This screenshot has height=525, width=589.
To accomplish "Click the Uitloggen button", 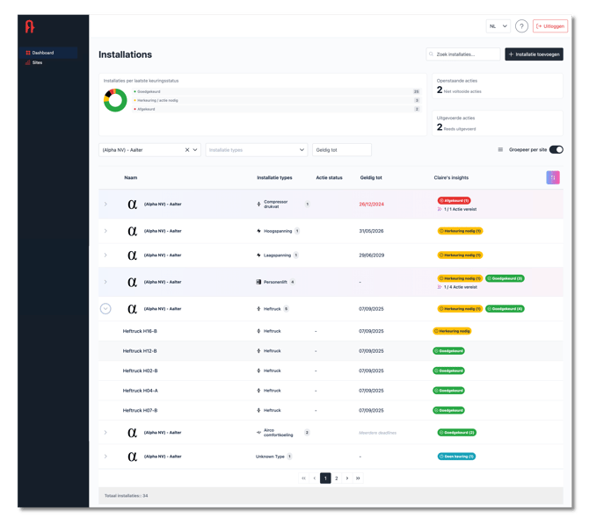I will pyautogui.click(x=550, y=26).
